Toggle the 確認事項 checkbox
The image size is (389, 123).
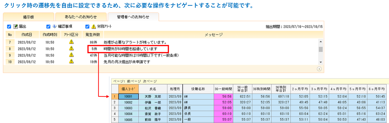coord(48,26)
